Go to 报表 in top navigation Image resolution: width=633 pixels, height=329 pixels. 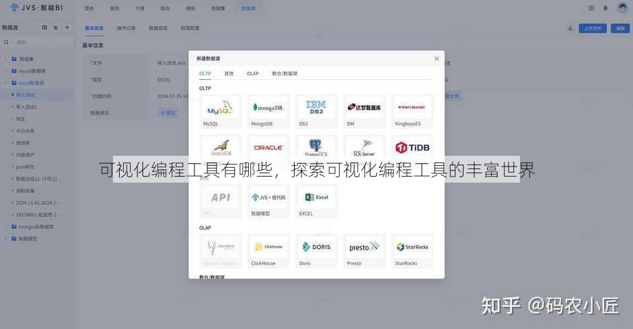[x=114, y=8]
